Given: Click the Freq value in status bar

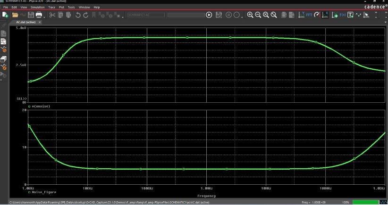Looking at the screenshot, I should point(313,203).
